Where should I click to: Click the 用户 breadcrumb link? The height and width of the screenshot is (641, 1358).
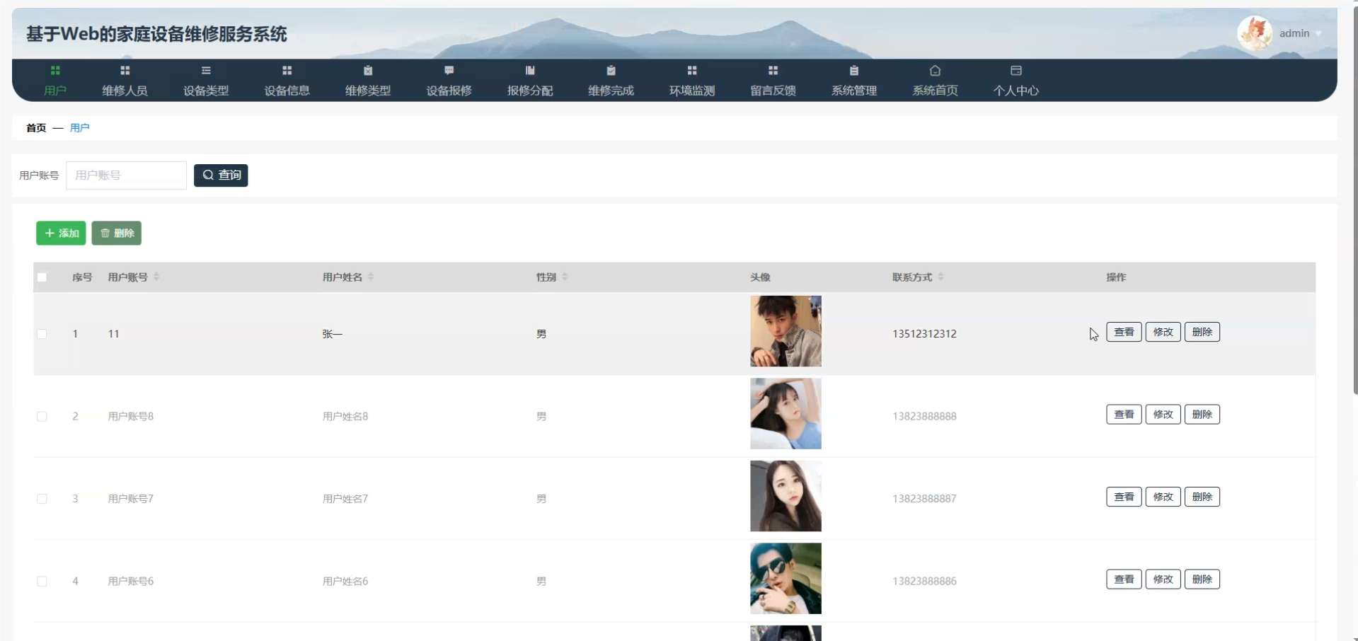79,128
